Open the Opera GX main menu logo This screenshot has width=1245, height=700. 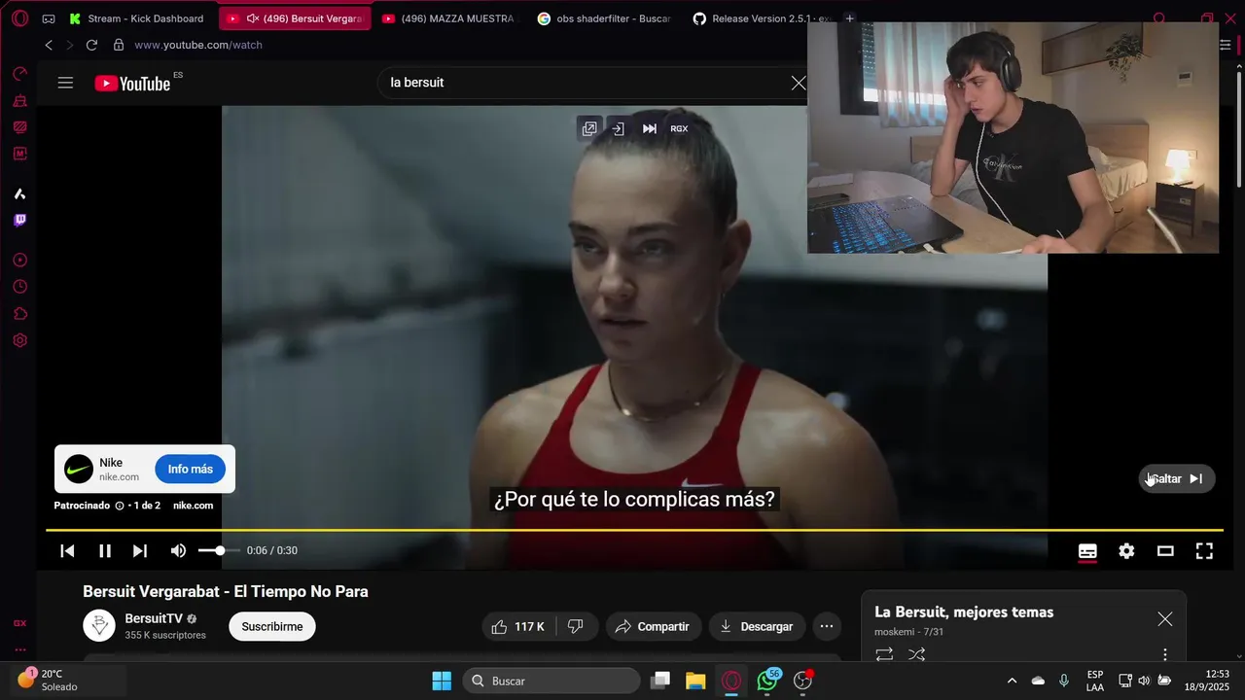(19, 18)
